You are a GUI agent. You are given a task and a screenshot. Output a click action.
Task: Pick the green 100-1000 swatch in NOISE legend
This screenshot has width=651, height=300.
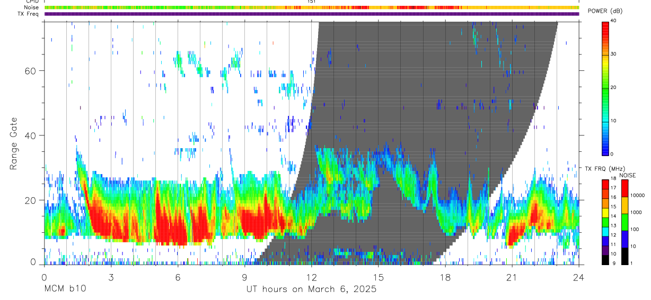click(624, 222)
